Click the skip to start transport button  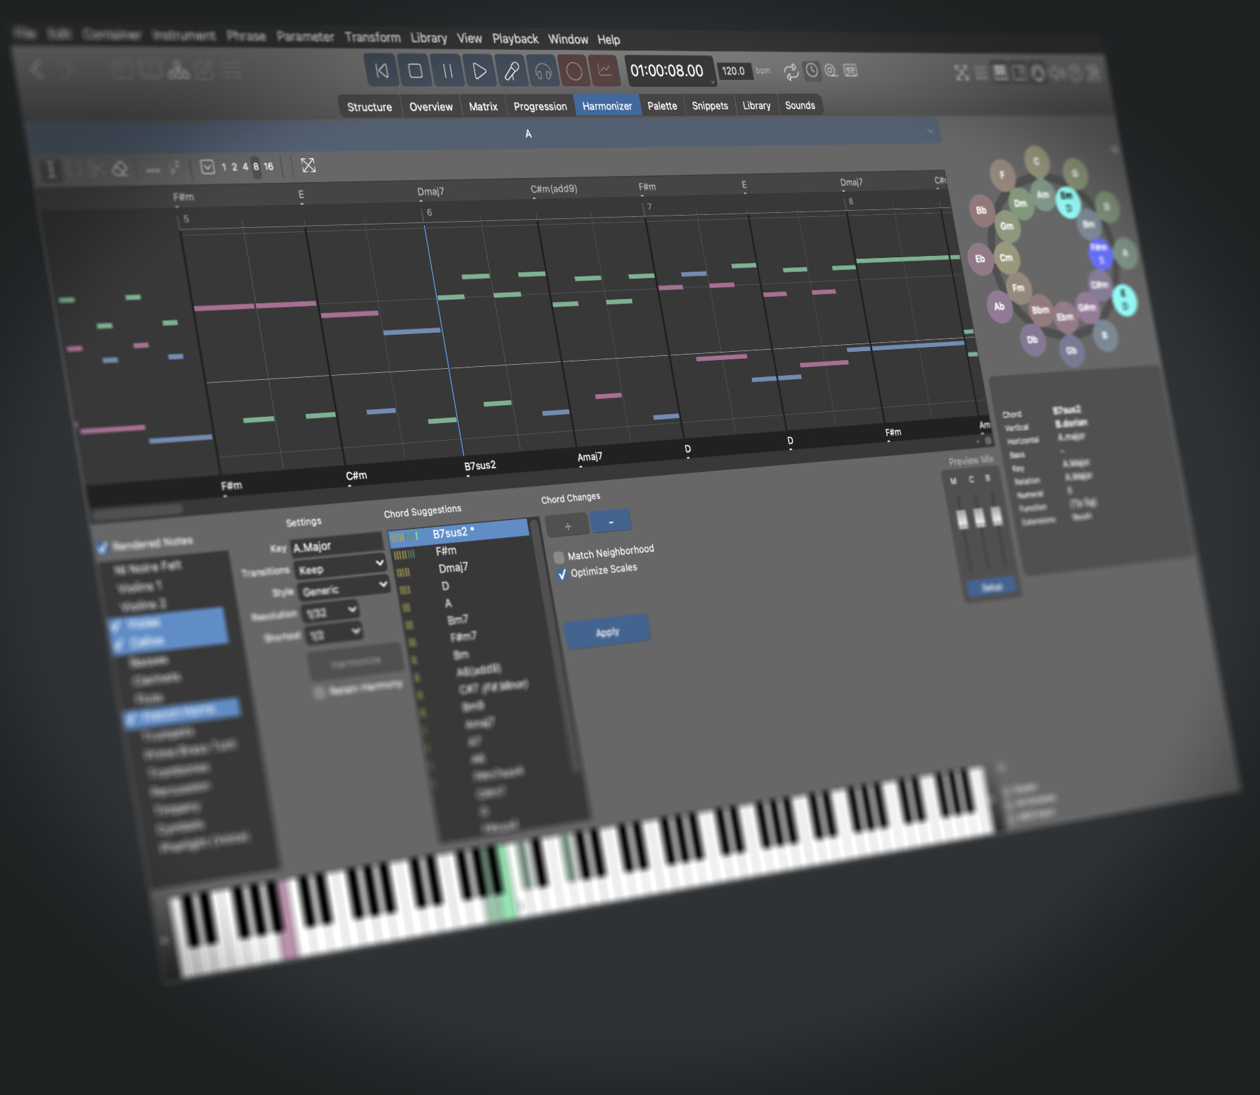(x=381, y=70)
